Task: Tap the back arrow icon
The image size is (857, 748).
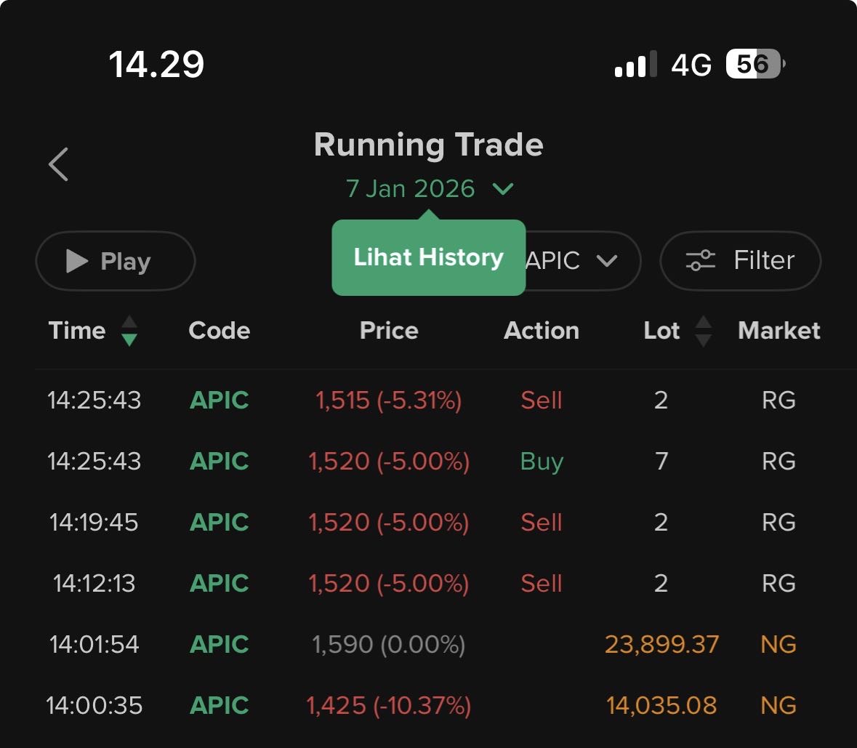Action: tap(59, 164)
